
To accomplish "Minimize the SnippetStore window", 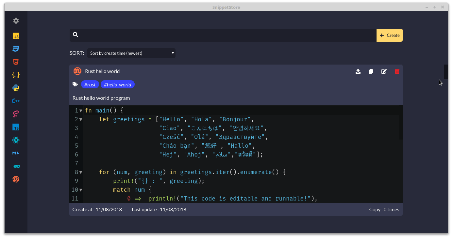I will click(x=427, y=7).
